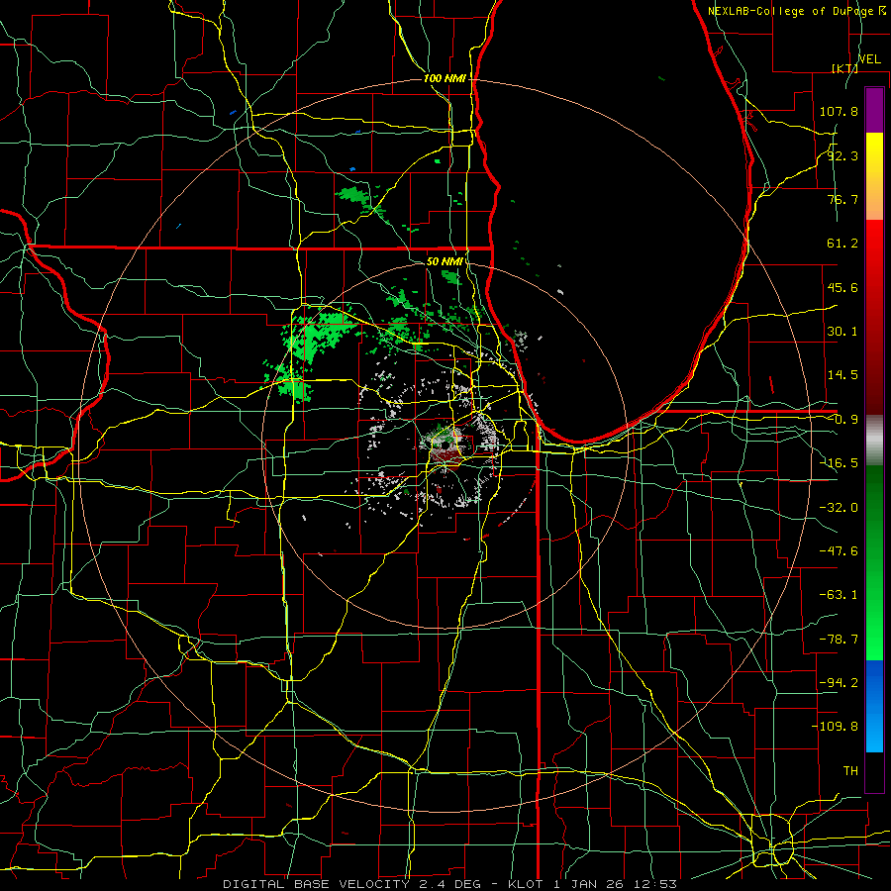Click the 61.2 legend value
The height and width of the screenshot is (891, 891).
coord(842,244)
